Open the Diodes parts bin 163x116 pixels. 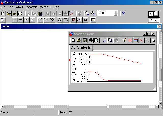26,20
